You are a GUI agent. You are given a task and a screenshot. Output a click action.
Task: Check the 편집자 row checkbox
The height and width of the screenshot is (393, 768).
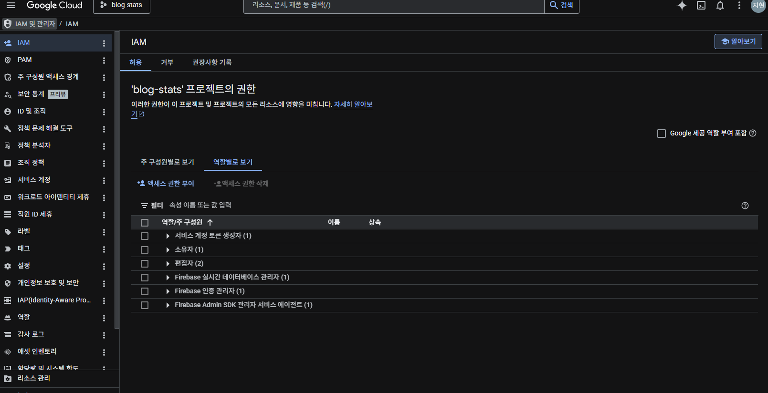(x=145, y=264)
